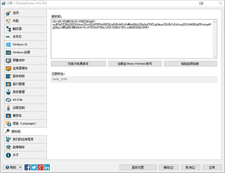This screenshot has width=225, height=173.
Task: Open the Facebook social link icon
Action: [x=27, y=167]
